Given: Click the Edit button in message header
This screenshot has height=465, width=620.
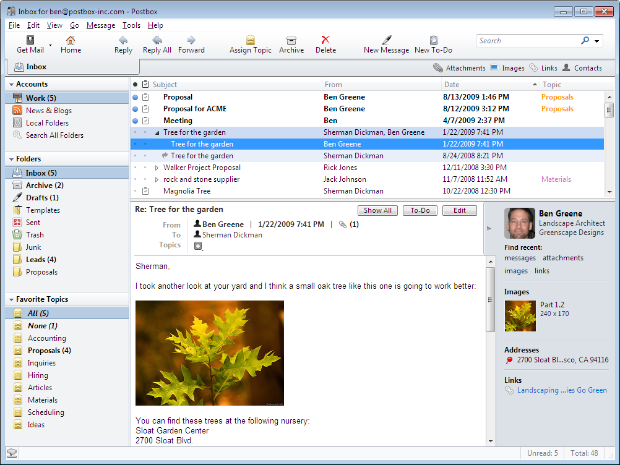Looking at the screenshot, I should pos(460,211).
